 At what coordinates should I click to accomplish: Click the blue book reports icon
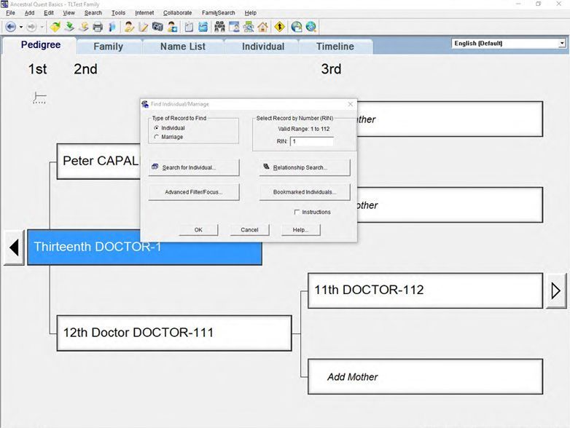112,27
